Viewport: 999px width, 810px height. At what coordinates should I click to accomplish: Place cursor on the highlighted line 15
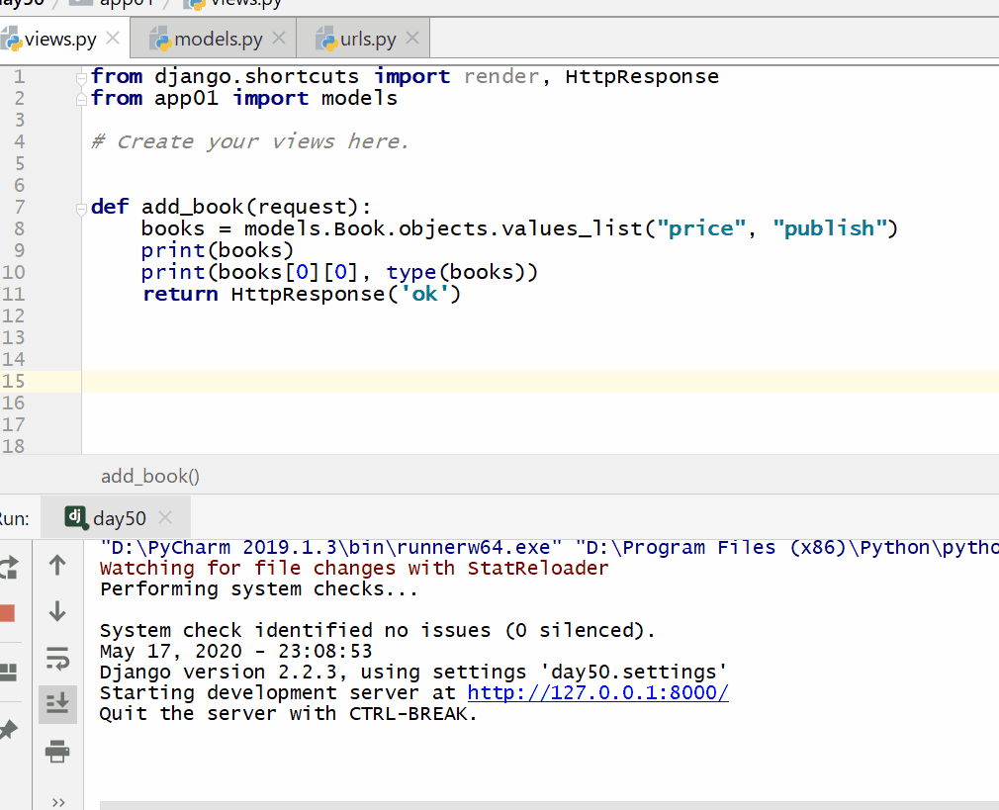pyautogui.click(x=297, y=381)
